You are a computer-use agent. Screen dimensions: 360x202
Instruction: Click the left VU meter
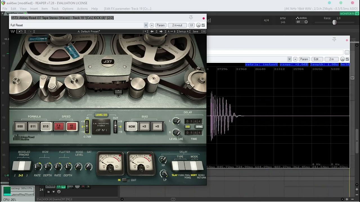(110, 164)
